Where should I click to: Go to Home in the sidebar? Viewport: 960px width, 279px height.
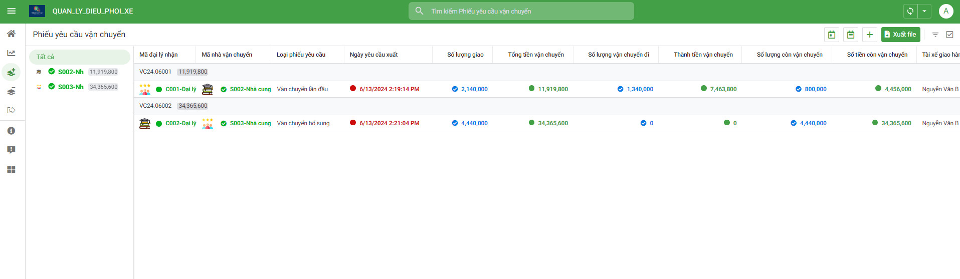(x=11, y=34)
